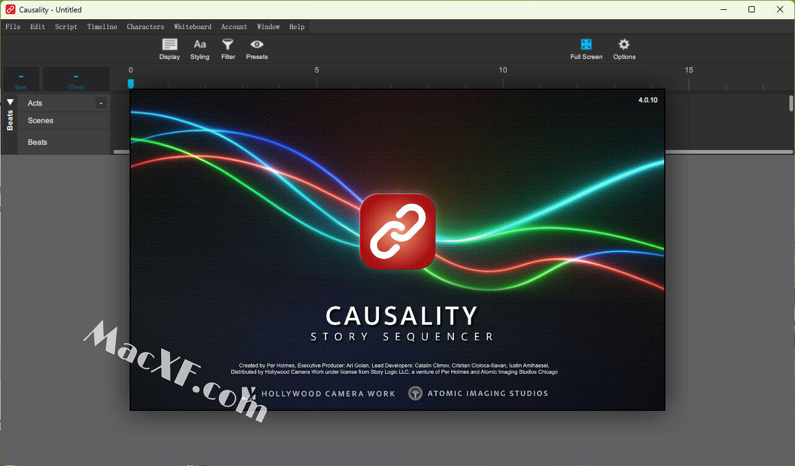Open the Options gear
Image resolution: width=795 pixels, height=466 pixels.
pos(624,49)
